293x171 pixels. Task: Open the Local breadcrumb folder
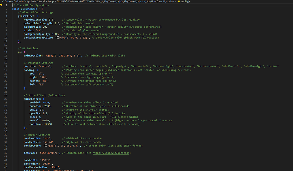point(42,1)
